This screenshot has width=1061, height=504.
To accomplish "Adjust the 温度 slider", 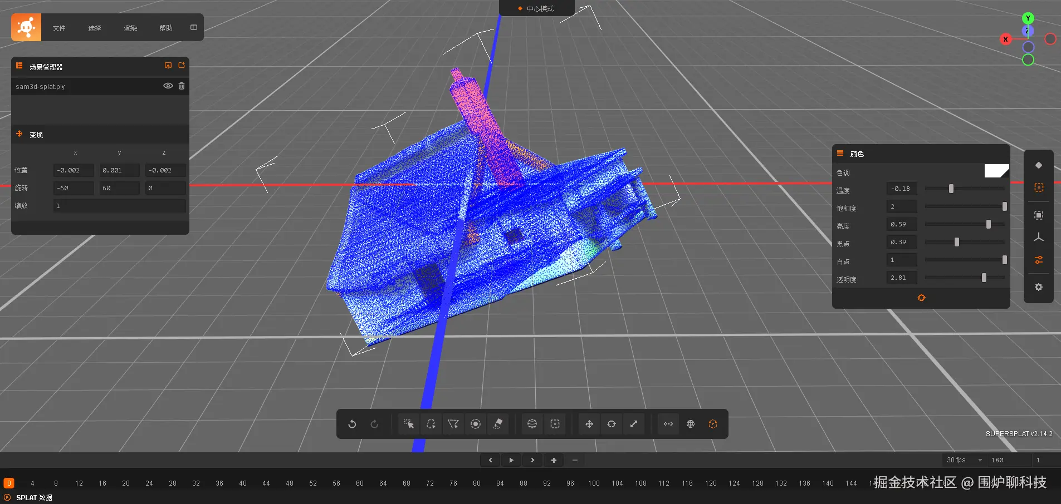I will coord(965,189).
